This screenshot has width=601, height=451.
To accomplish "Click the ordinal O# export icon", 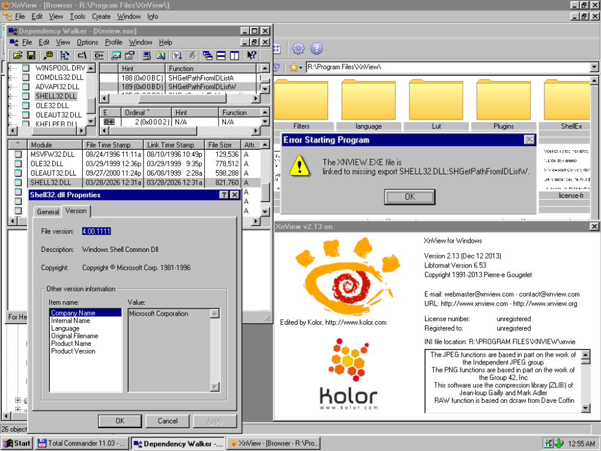I will 109,122.
